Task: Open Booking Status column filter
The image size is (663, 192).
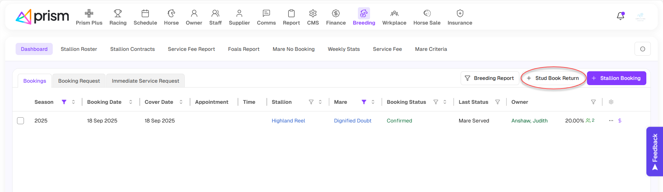Action: [x=436, y=102]
